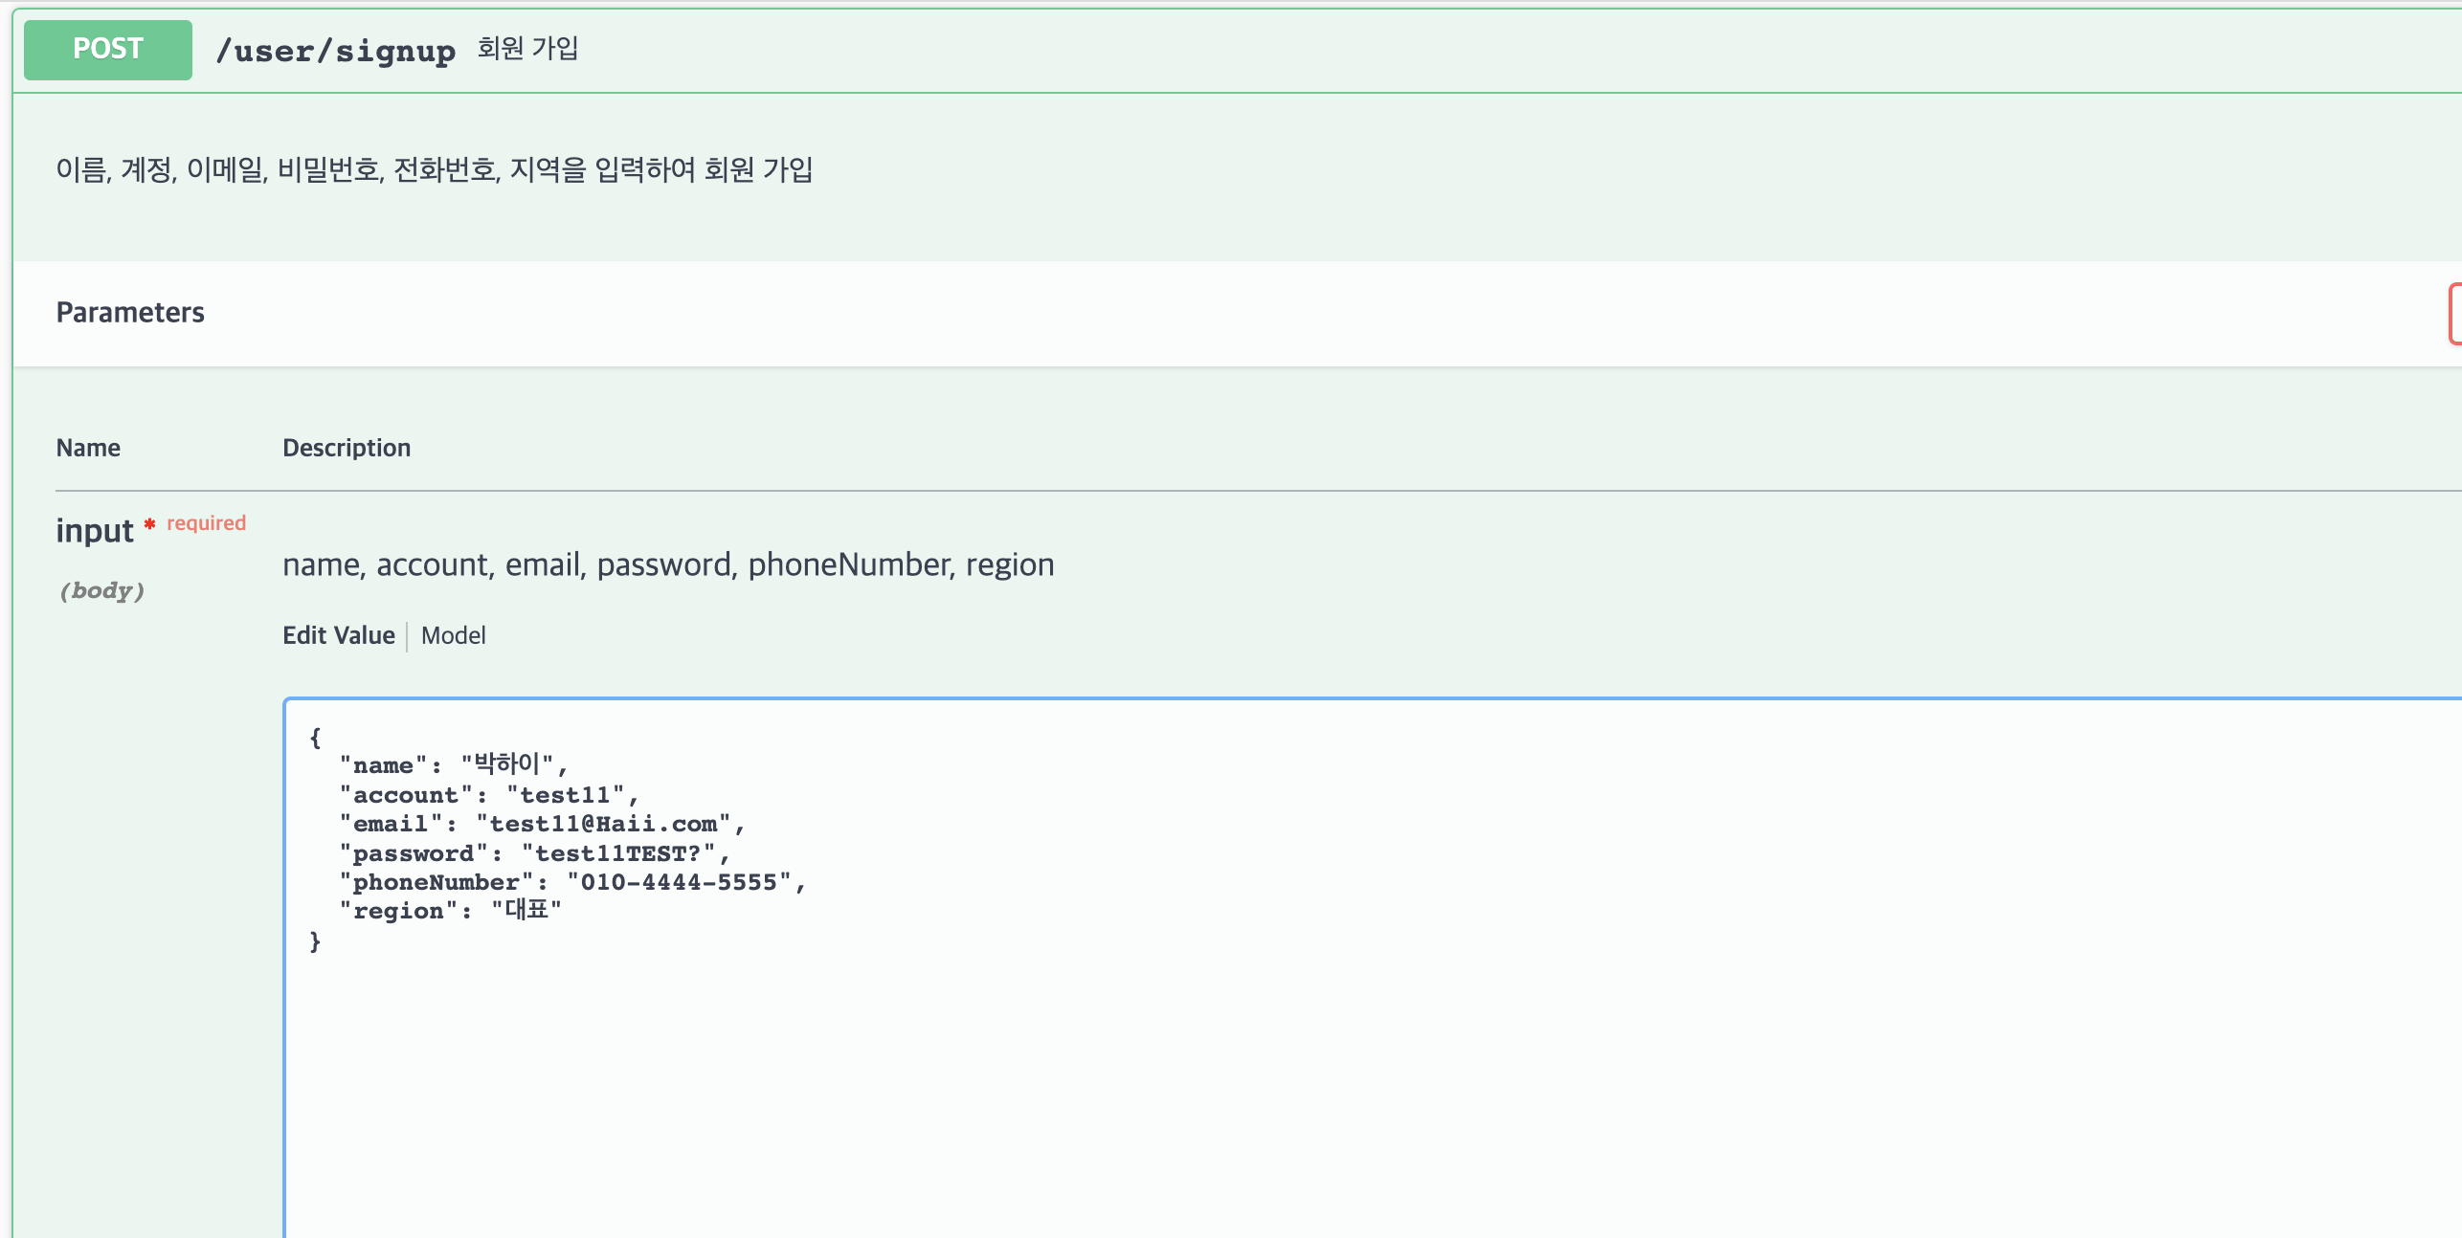Click the account value test11
Screen dimensions: 2462x1238
[x=571, y=794]
